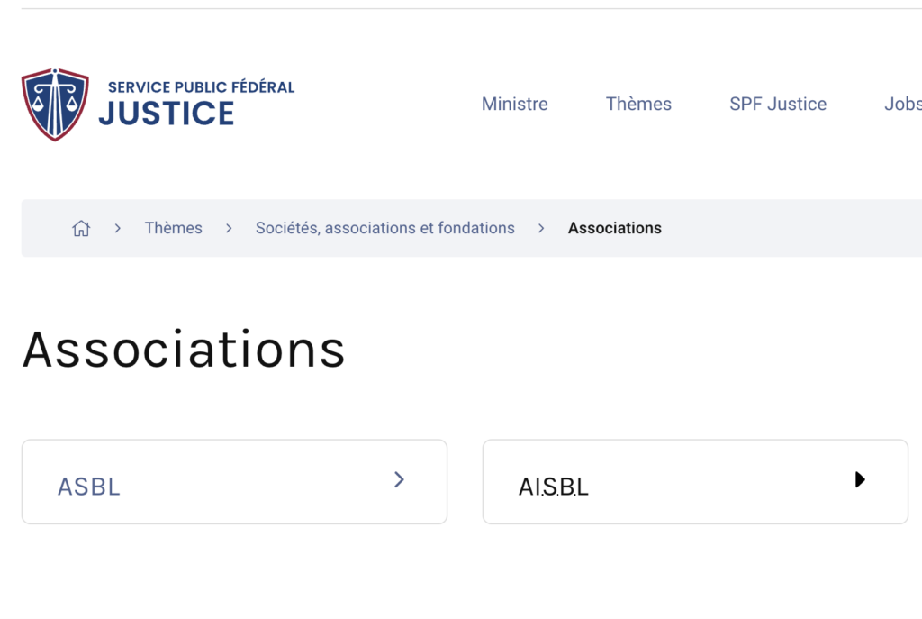Click the large Associations page heading

[x=184, y=349]
